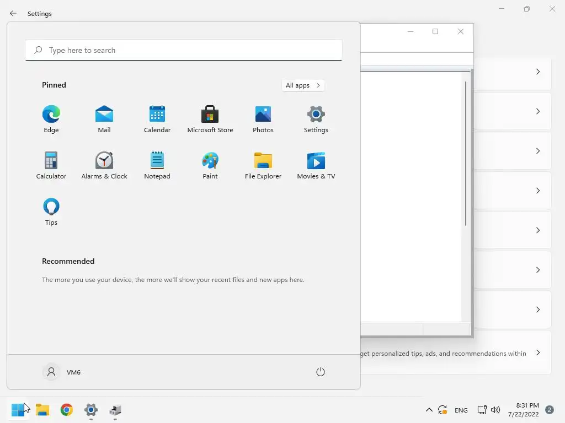Expand the second Settings row chevron
Screen dimensions: 565x423
click(537, 111)
